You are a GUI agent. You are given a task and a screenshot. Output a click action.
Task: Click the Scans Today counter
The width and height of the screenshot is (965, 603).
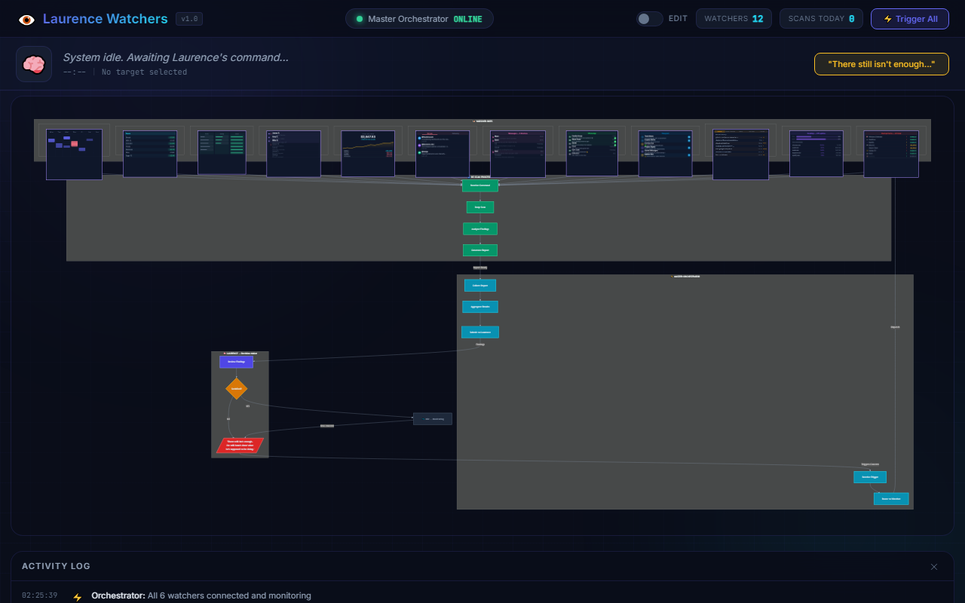click(x=820, y=19)
